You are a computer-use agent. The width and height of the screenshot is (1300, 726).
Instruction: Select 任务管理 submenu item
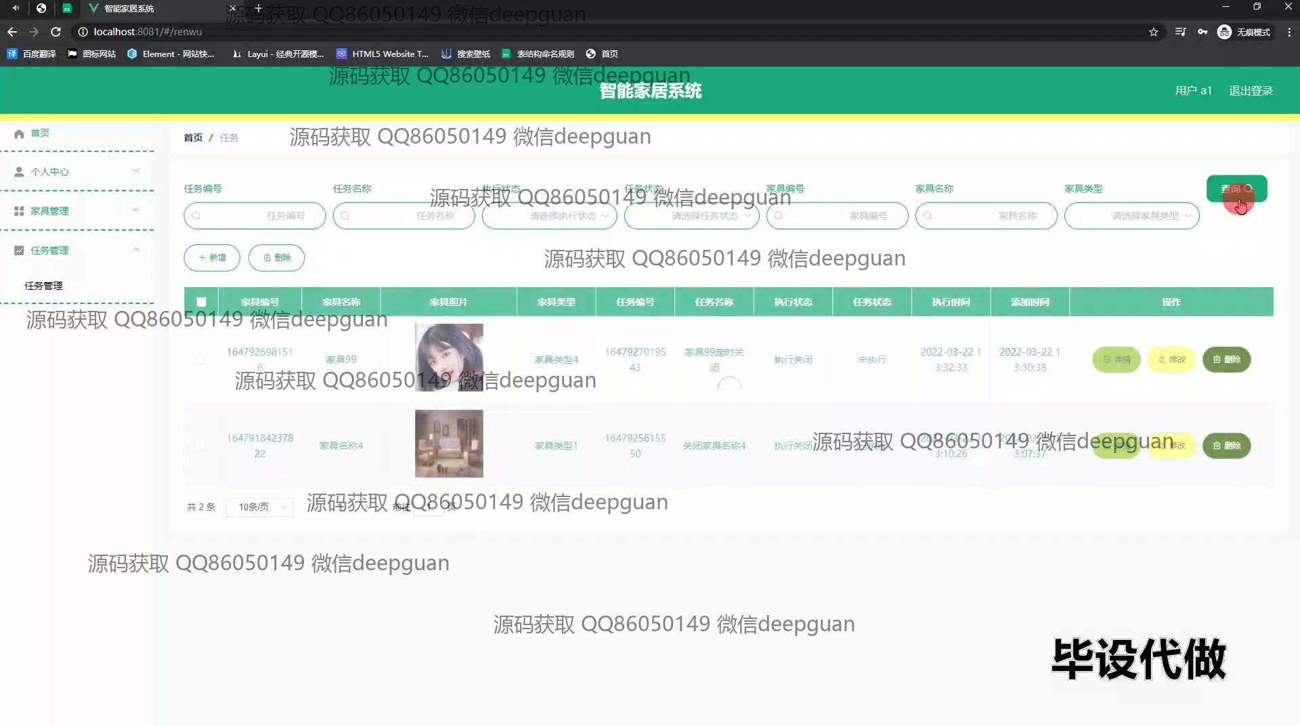(44, 286)
